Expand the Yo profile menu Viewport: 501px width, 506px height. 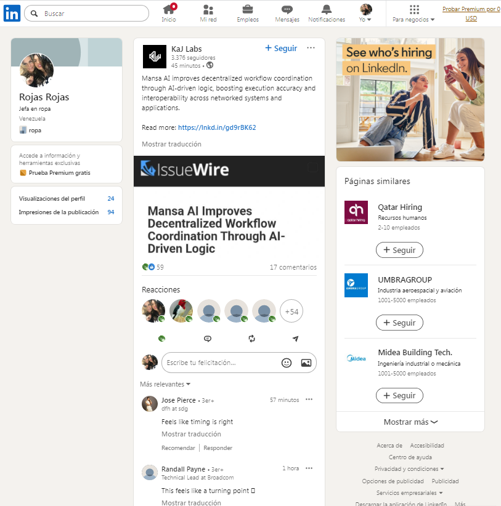pyautogui.click(x=365, y=13)
